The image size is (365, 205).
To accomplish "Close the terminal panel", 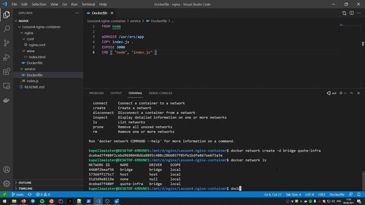I will click(x=359, y=93).
